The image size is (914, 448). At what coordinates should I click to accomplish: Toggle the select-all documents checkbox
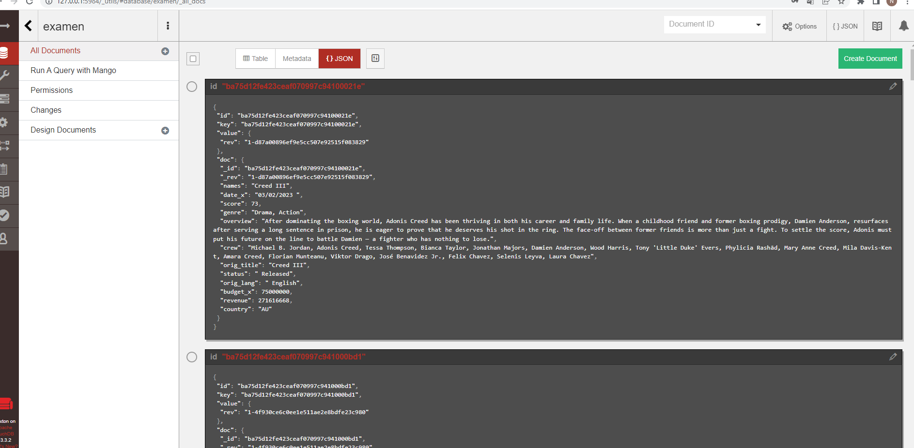point(192,58)
